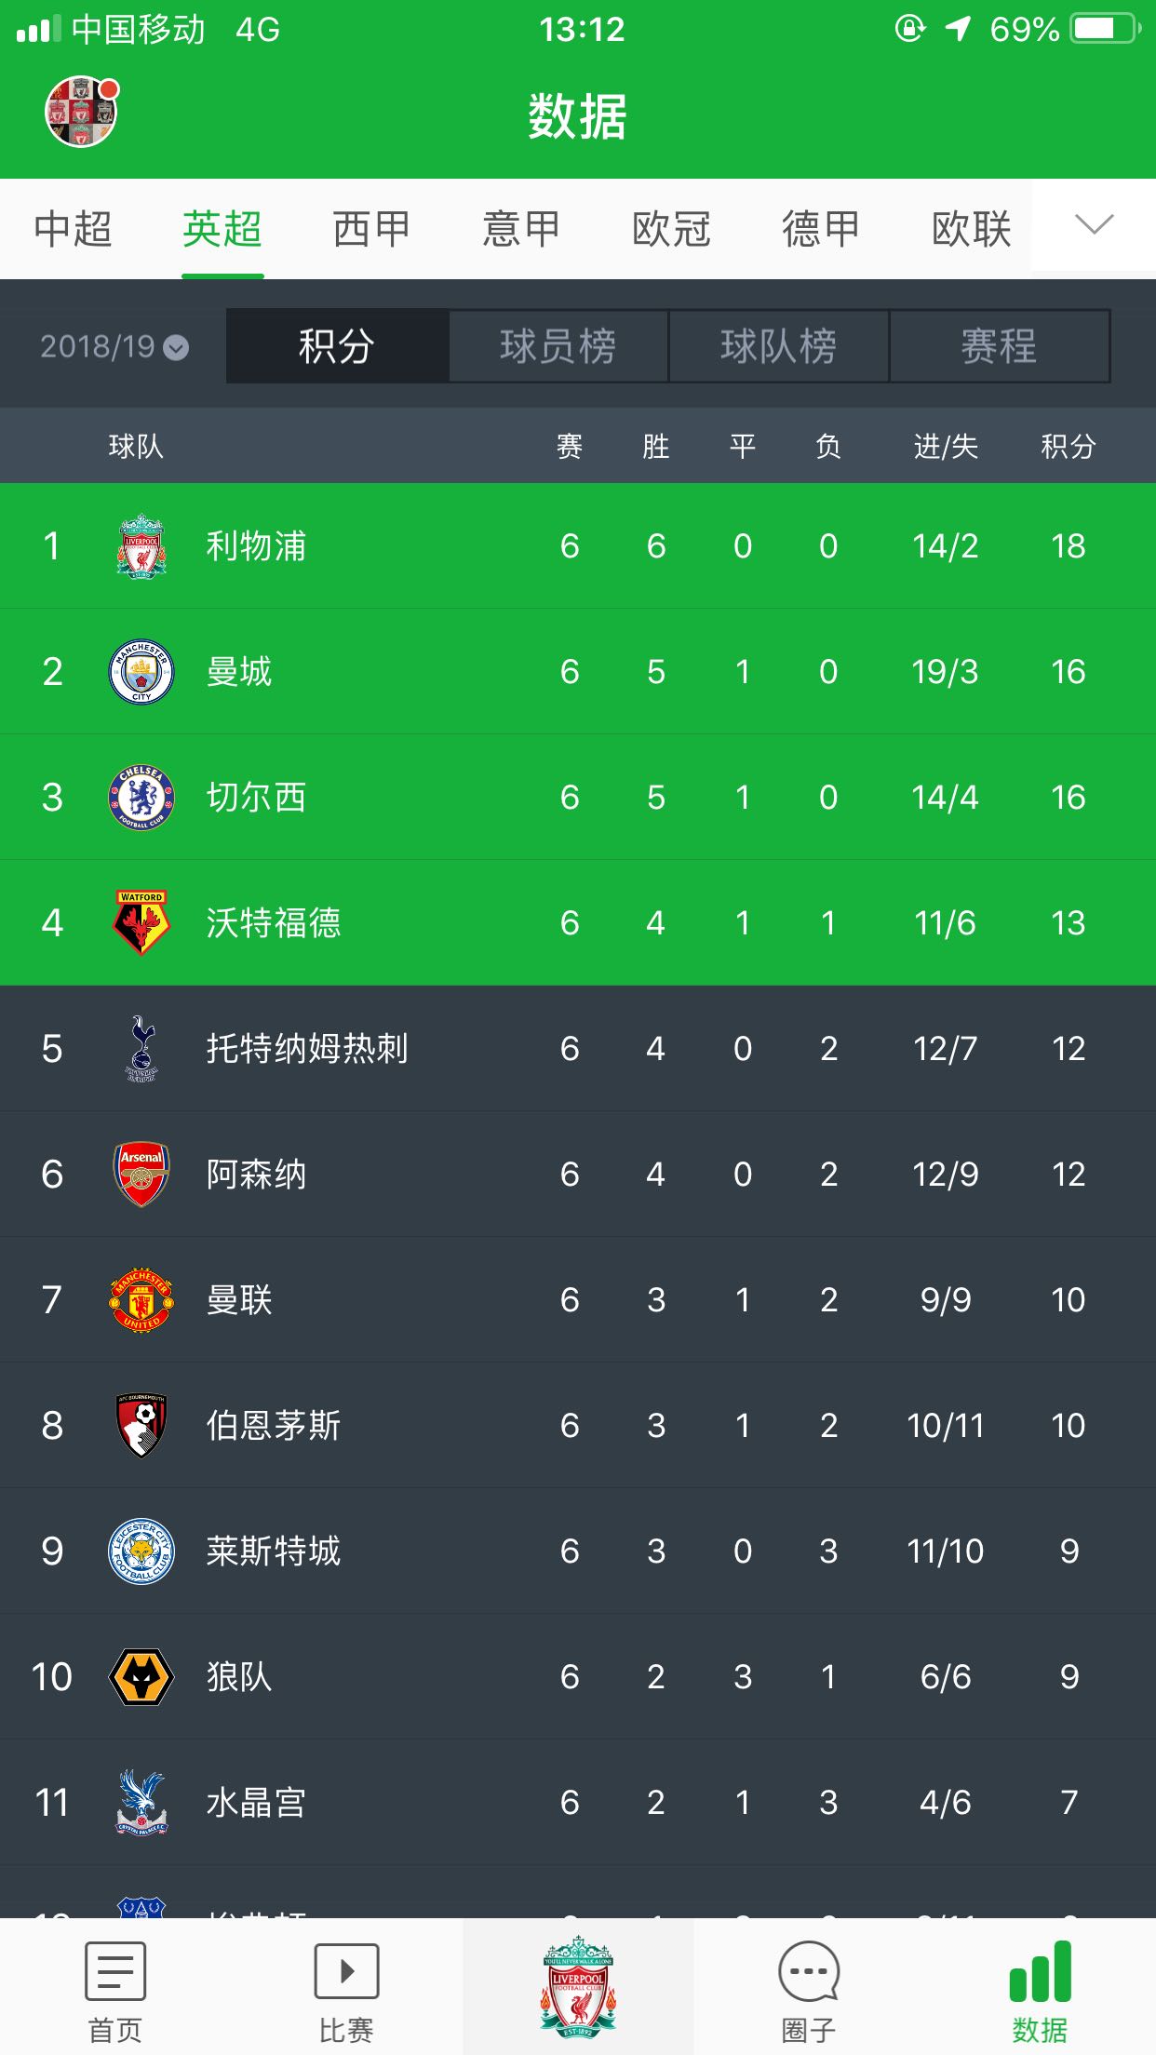
Task: Show the 球员榜 player rankings
Action: click(x=558, y=347)
